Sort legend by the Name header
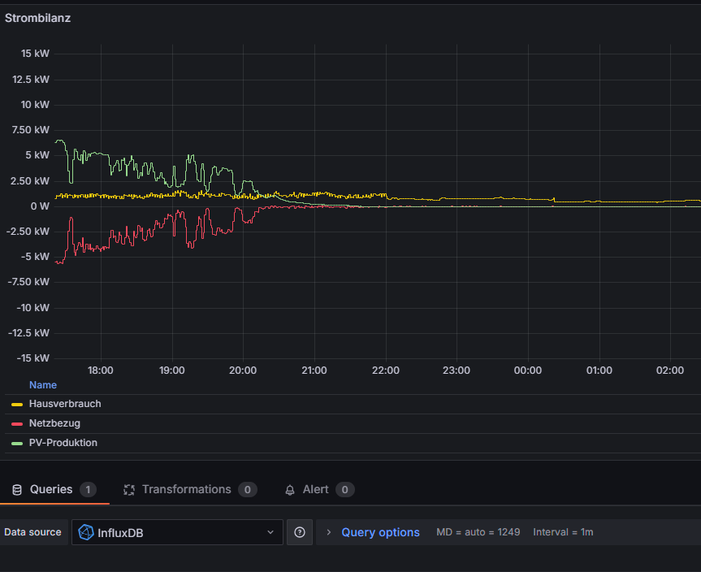 (x=43, y=384)
